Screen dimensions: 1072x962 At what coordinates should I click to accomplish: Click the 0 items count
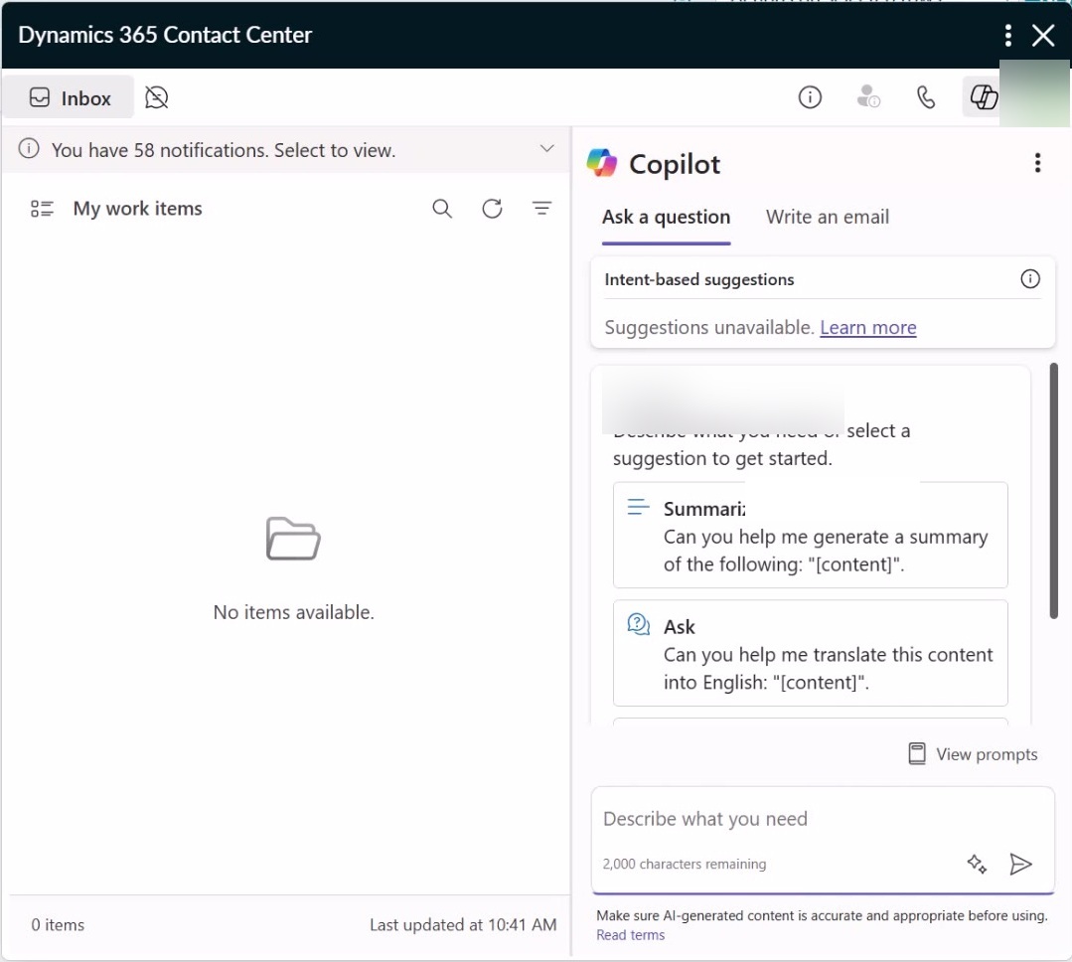coord(58,925)
